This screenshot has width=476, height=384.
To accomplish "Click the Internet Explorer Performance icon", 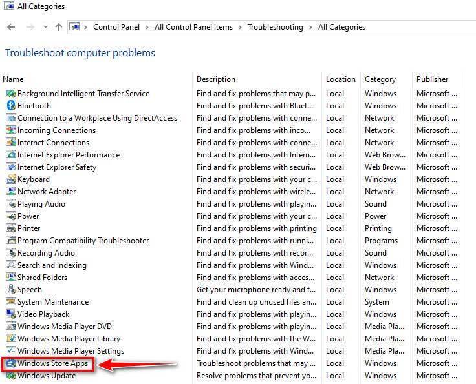I will click(11, 155).
